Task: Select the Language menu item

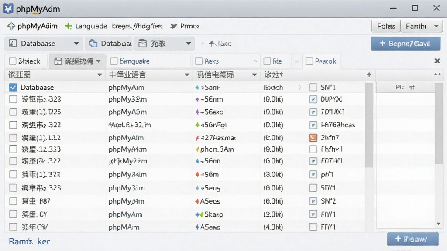Action: (91, 26)
